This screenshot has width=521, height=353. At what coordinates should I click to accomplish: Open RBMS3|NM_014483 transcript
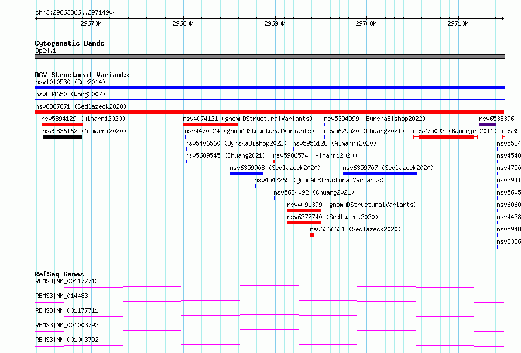pyautogui.click(x=61, y=296)
